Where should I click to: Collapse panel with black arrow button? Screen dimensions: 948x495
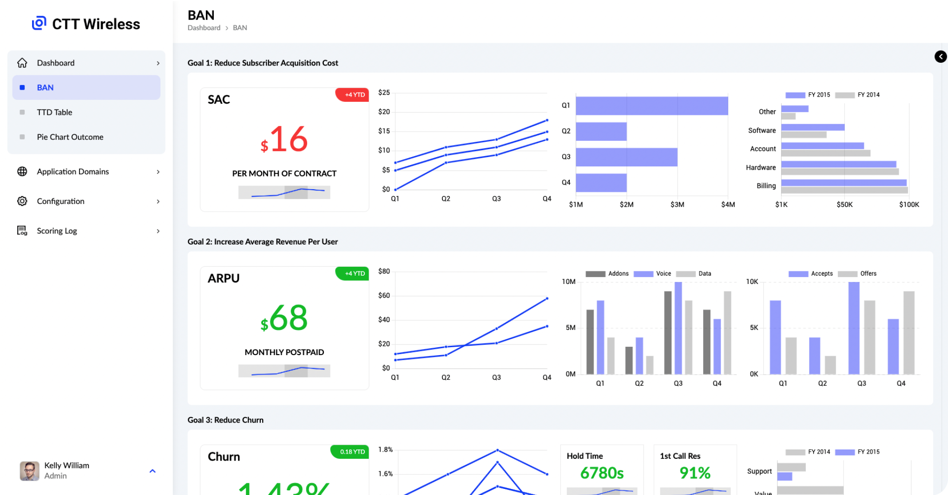click(941, 57)
